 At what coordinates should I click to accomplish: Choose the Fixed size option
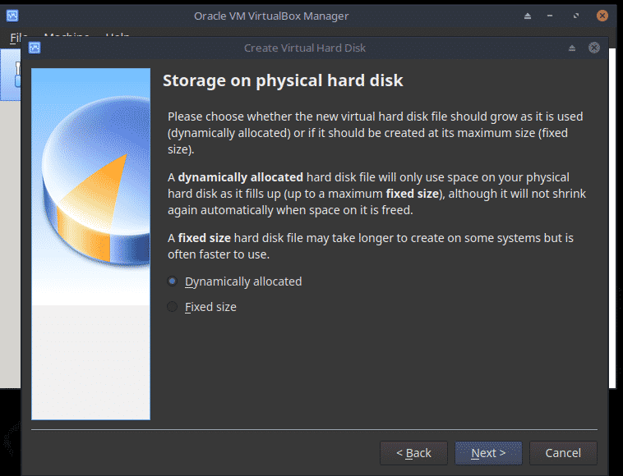pyautogui.click(x=173, y=307)
